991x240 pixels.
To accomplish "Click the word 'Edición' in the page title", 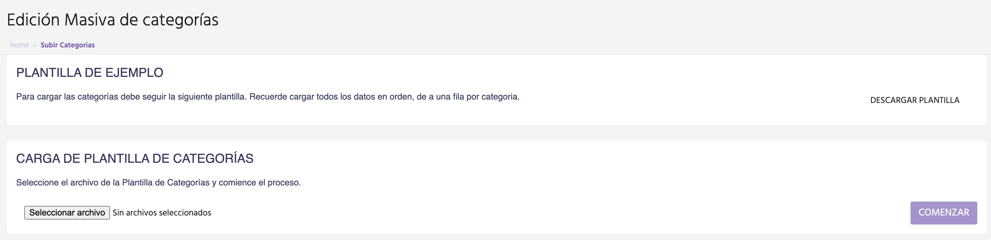I will pyautogui.click(x=33, y=20).
